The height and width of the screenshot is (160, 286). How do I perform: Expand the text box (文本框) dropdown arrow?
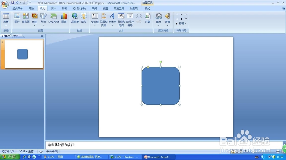(x=95, y=25)
